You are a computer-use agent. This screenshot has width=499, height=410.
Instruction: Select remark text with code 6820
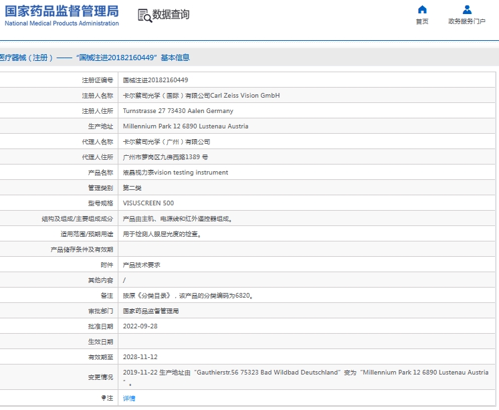pos(188,296)
